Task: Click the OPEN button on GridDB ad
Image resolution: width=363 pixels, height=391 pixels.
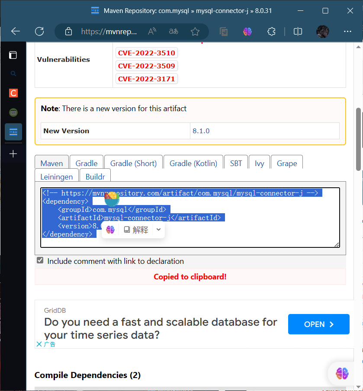Action: pyautogui.click(x=318, y=324)
